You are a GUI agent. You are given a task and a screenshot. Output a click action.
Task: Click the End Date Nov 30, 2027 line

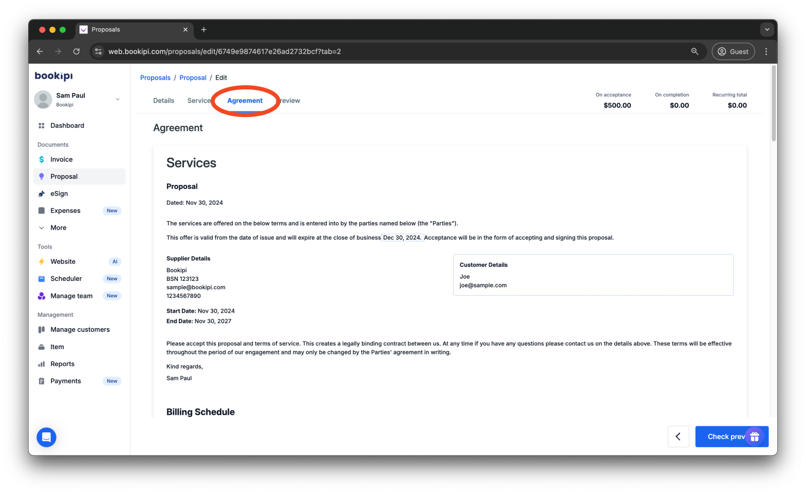coord(199,321)
